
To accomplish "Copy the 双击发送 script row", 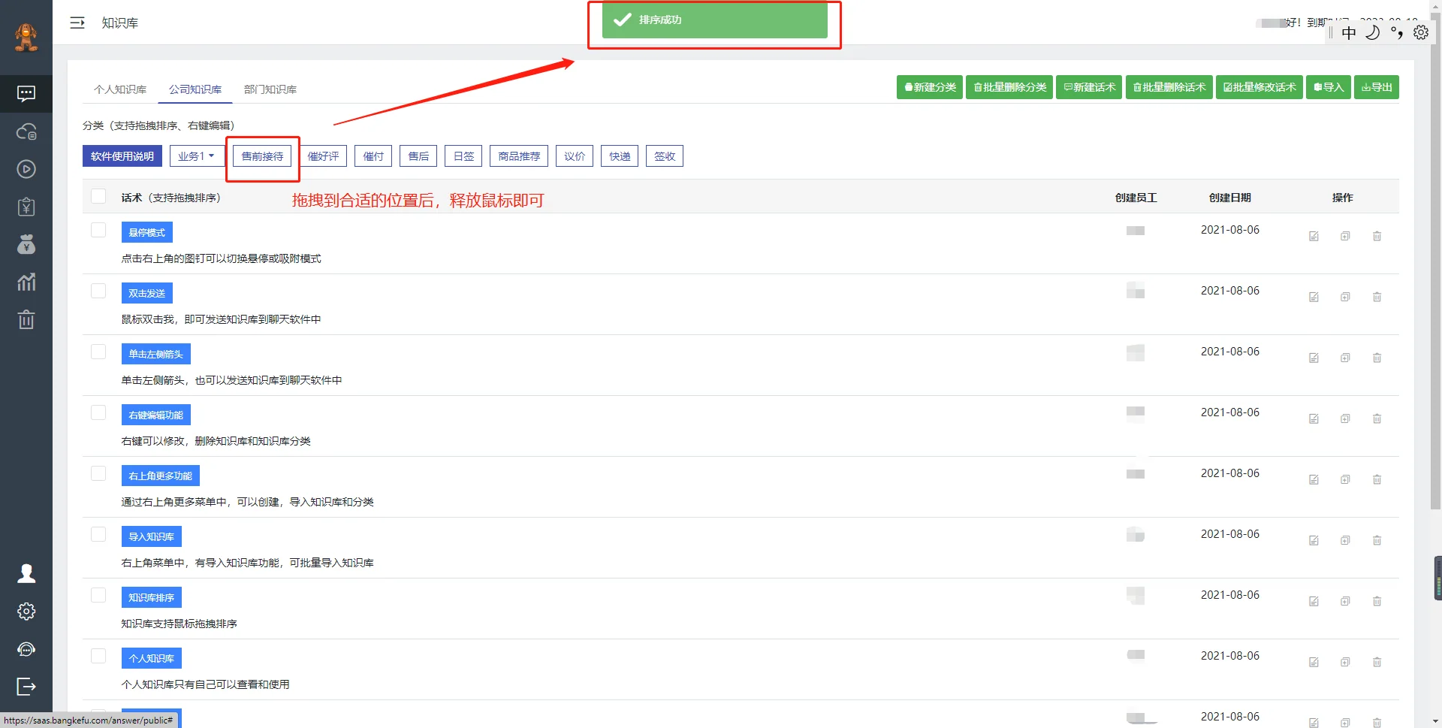I will 1345,297.
